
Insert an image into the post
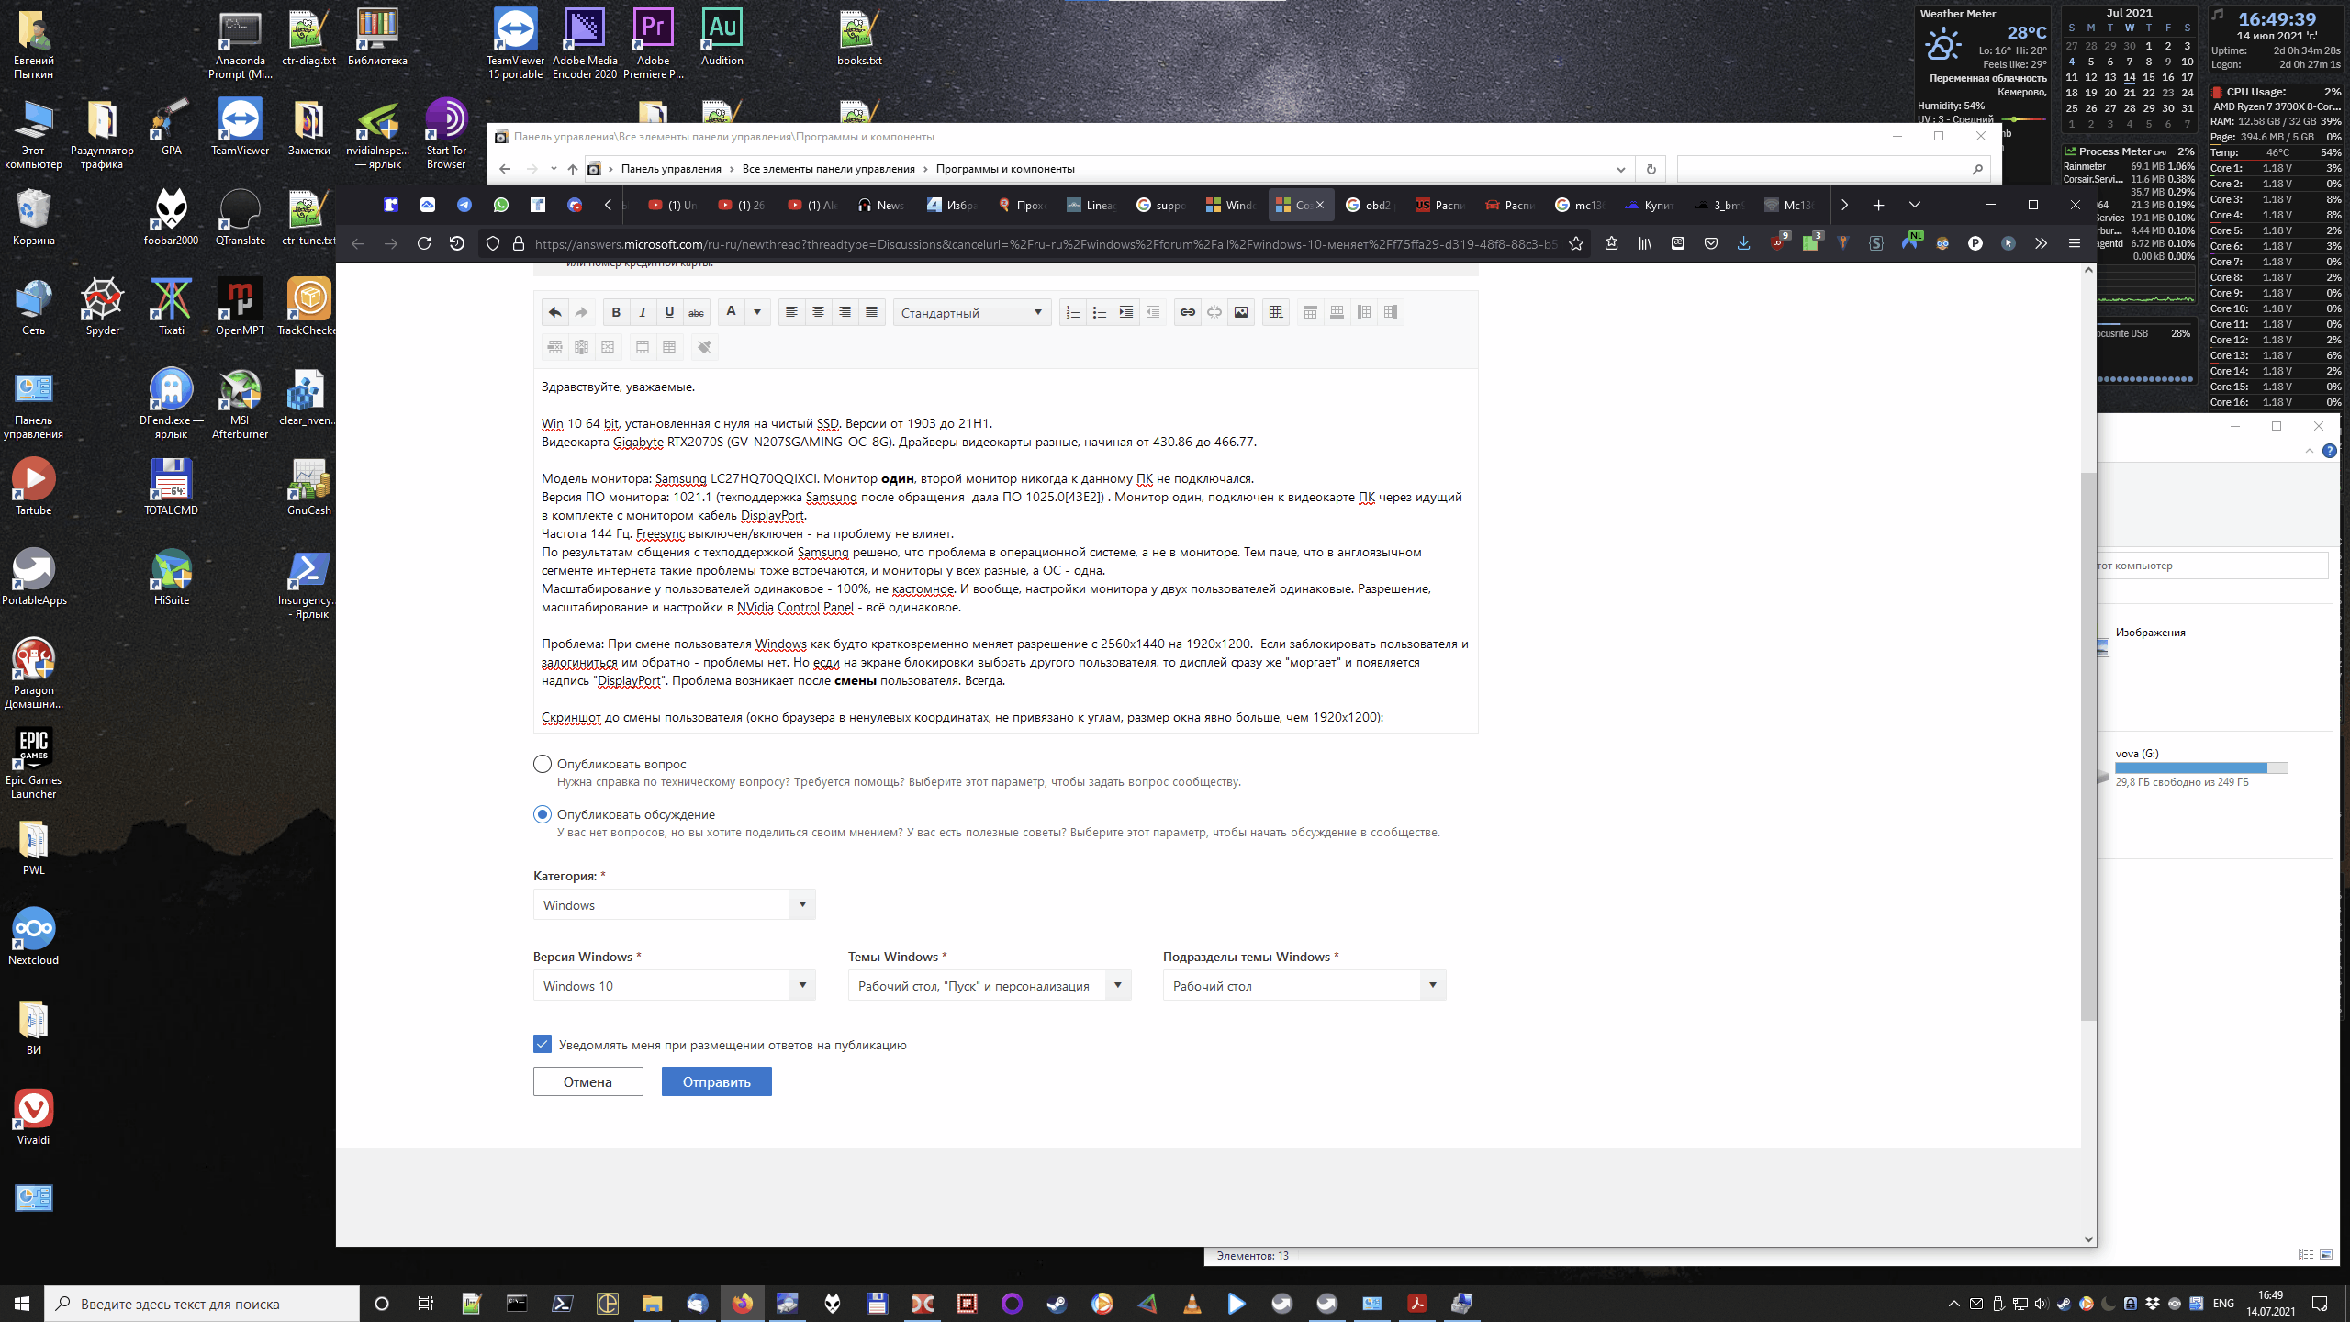click(x=1240, y=312)
